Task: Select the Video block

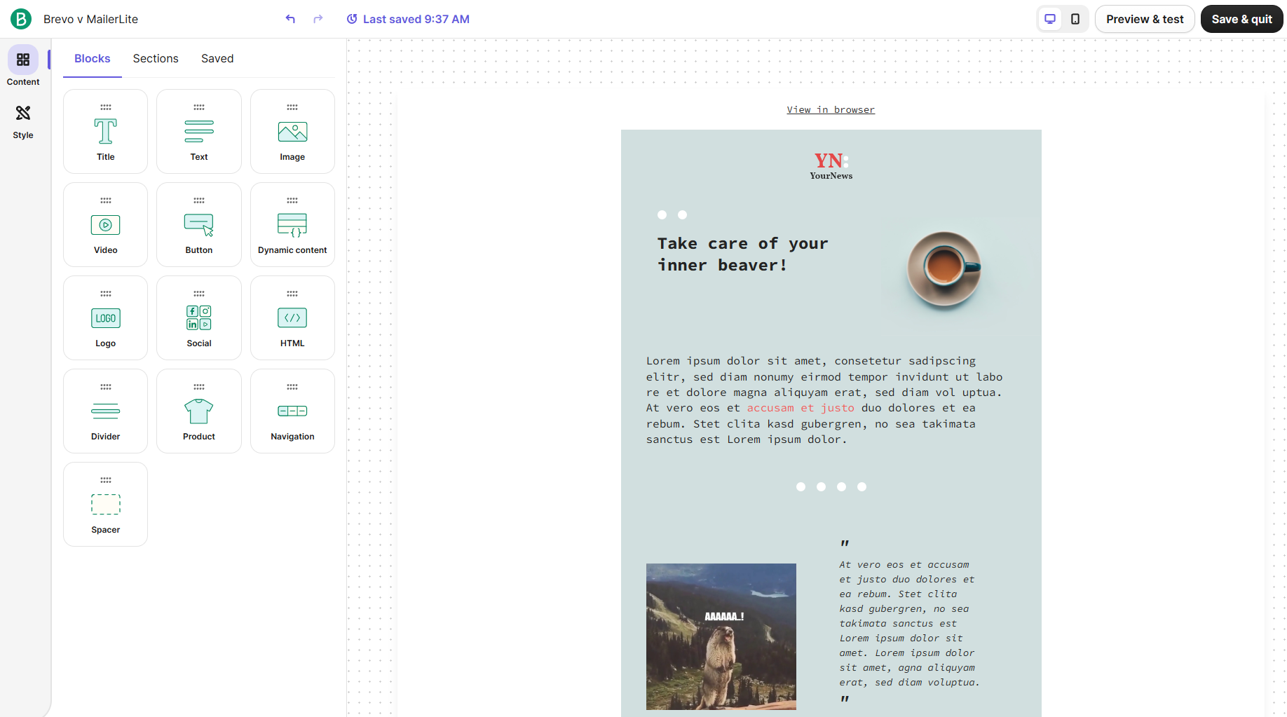Action: [105, 224]
